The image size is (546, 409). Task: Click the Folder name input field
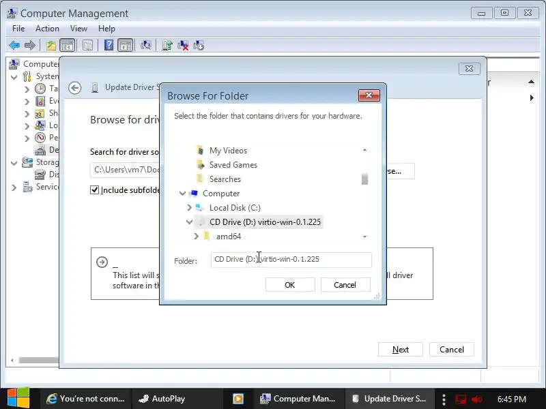coord(291,260)
